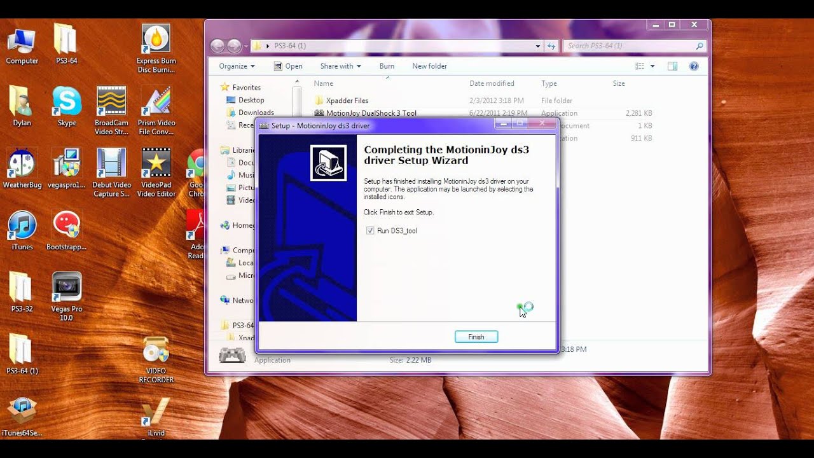
Task: Open the PS3-64 folder on desktop
Action: point(66,45)
